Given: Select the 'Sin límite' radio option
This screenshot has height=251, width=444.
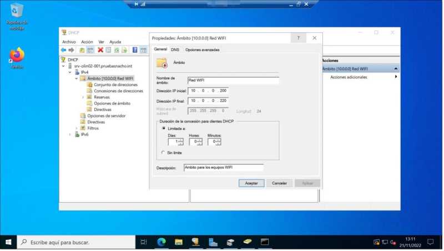Looking at the screenshot, I should coord(163,152).
